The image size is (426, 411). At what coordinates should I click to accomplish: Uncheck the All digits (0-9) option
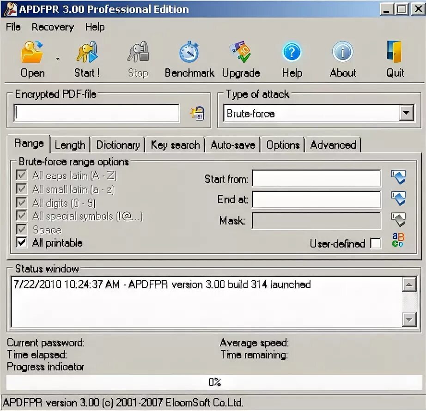click(x=21, y=203)
